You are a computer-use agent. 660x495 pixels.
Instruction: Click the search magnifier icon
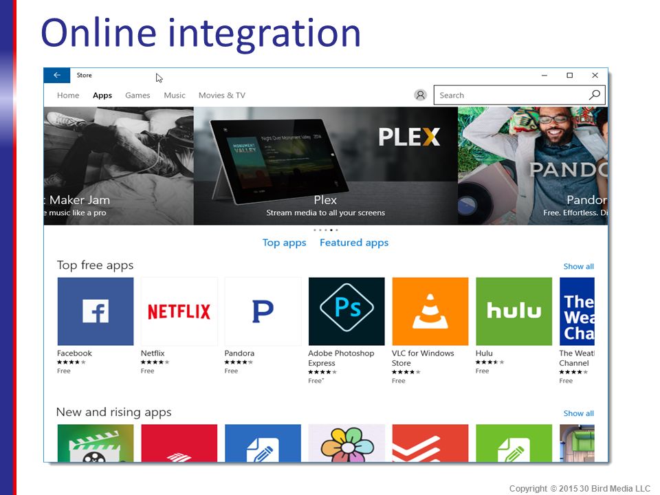pos(594,95)
